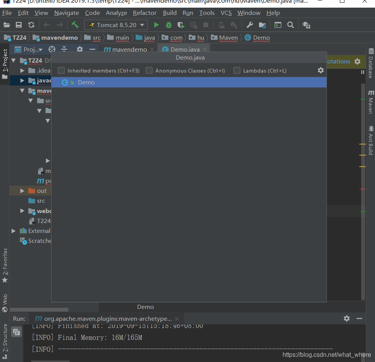The image size is (375, 362).
Task: Click the Run with Coverage icon
Action: tap(181, 25)
